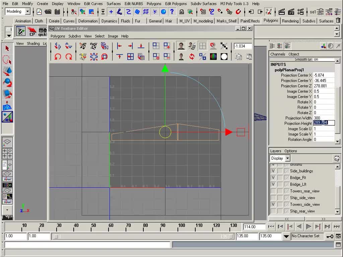This screenshot has width=343, height=257.
Task: Open Render Globals icon on status line
Action: 300,12
